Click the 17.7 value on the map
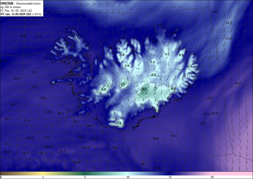This screenshot has width=253, height=179. coord(7,143)
